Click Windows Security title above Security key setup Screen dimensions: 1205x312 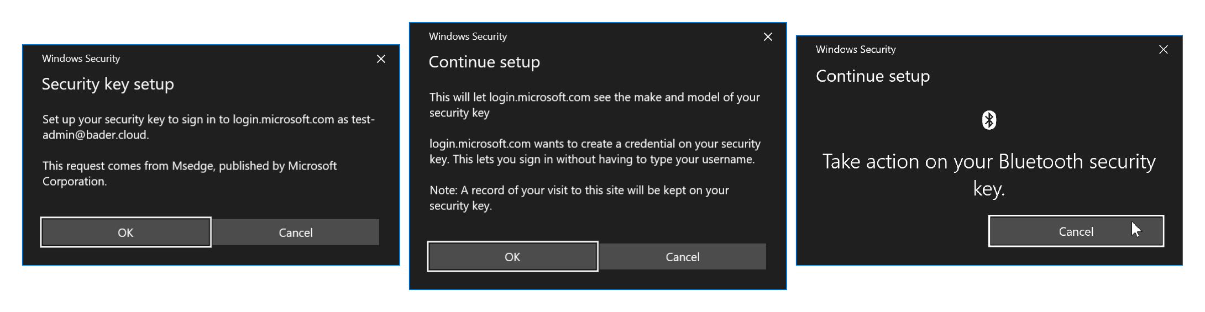pyautogui.click(x=81, y=59)
